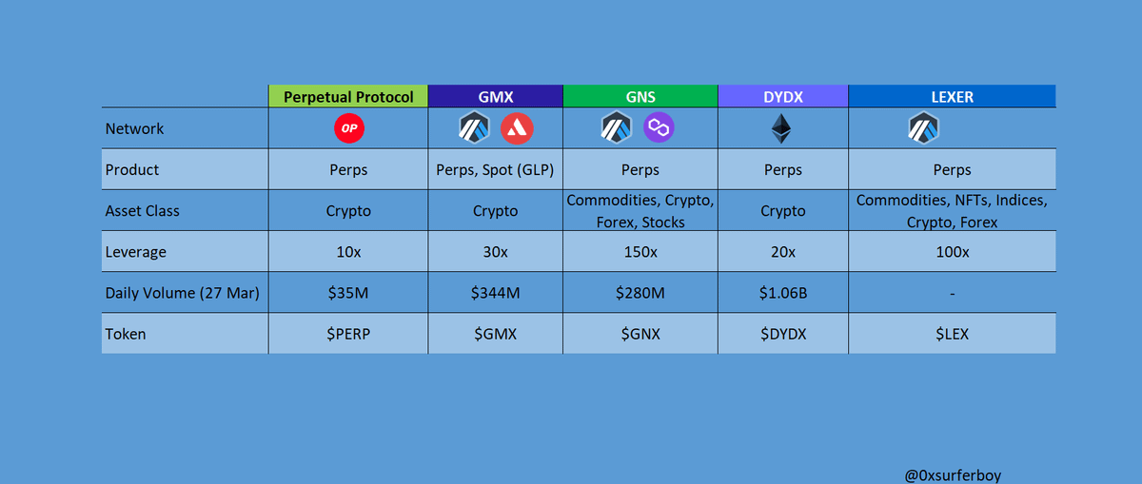Click the Optimism OP network icon
Viewport: 1142px width, 484px height.
348,128
